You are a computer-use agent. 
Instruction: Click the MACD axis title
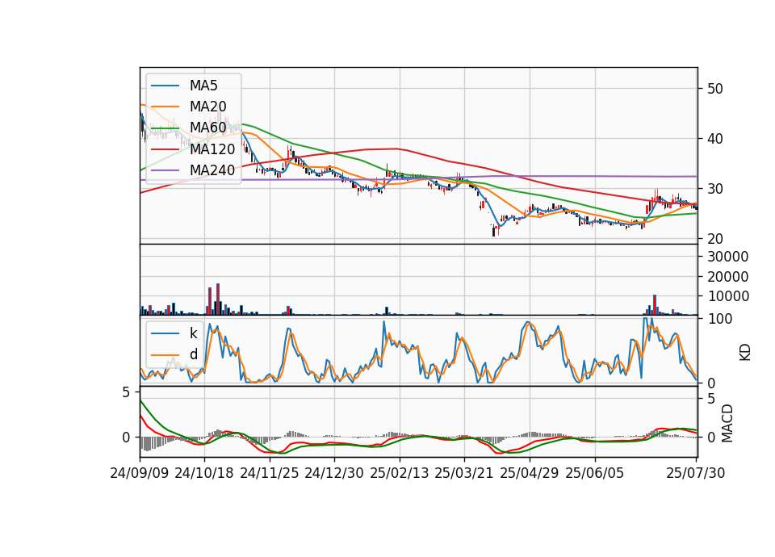pos(727,424)
